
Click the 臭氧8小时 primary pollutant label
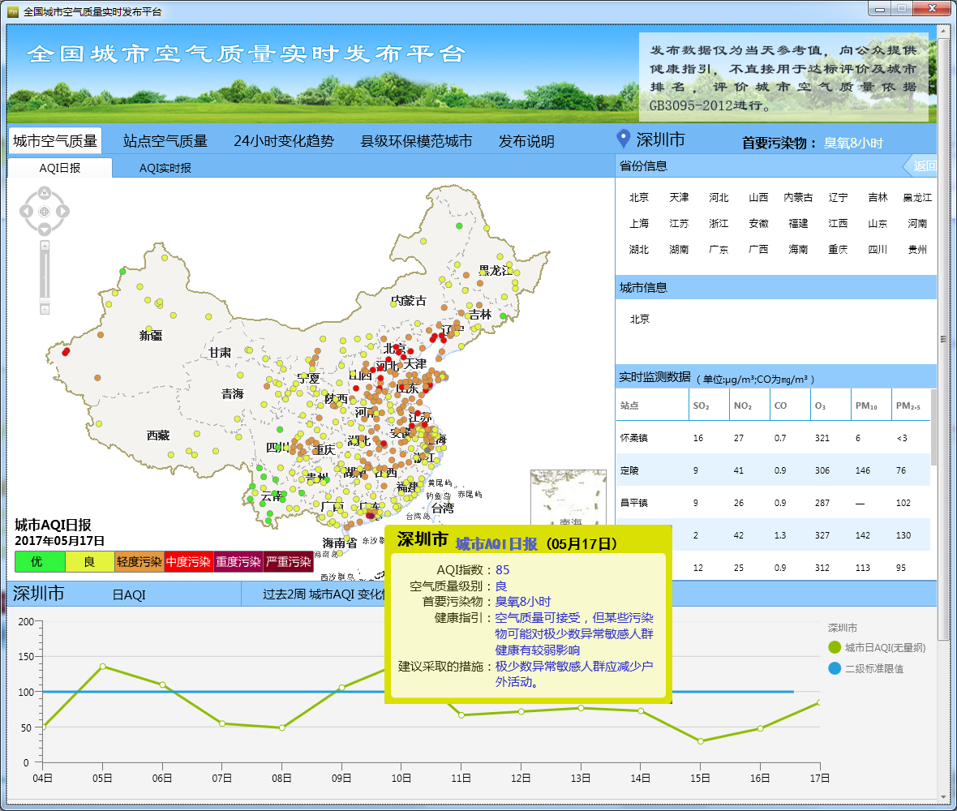click(853, 143)
